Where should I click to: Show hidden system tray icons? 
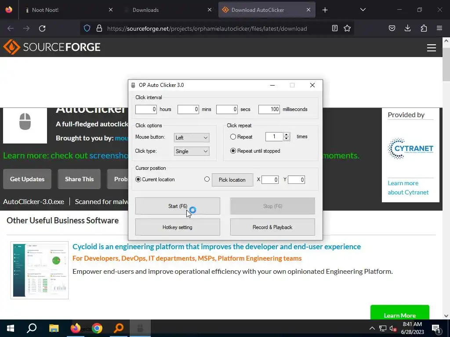click(372, 328)
